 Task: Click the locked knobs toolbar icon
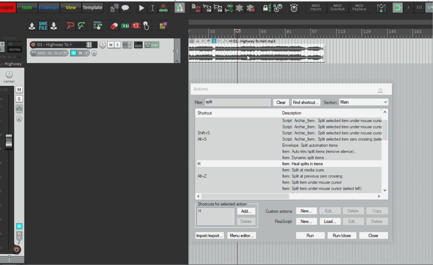point(278,8)
